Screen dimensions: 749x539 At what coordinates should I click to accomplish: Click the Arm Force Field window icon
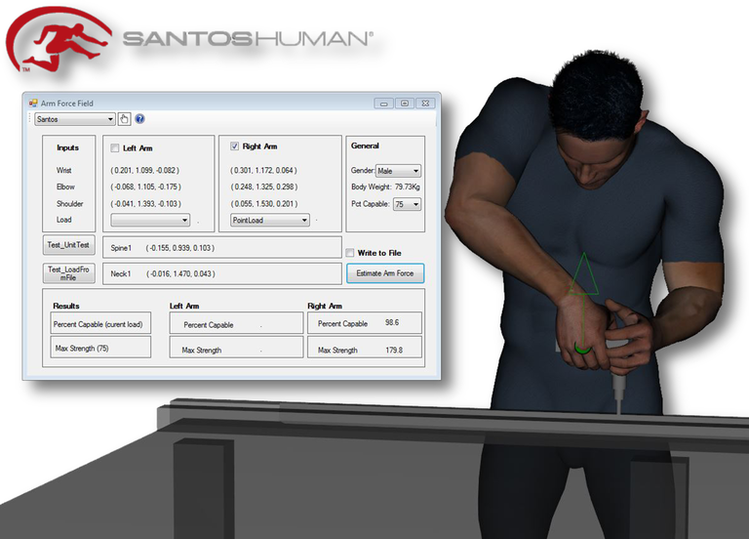coord(33,103)
